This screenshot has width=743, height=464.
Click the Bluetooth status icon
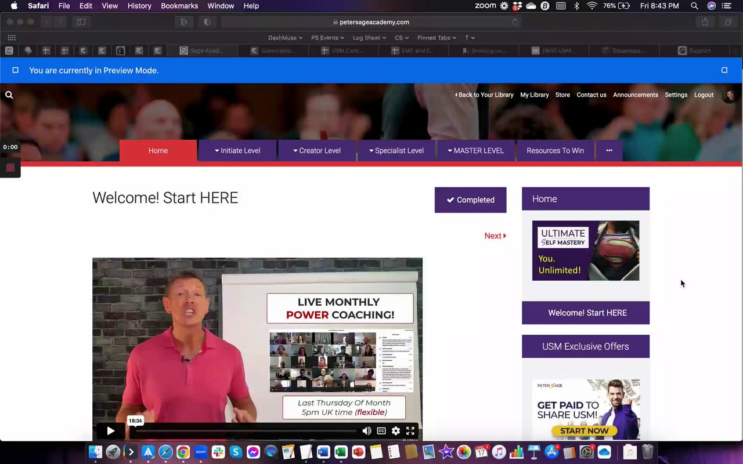click(576, 6)
